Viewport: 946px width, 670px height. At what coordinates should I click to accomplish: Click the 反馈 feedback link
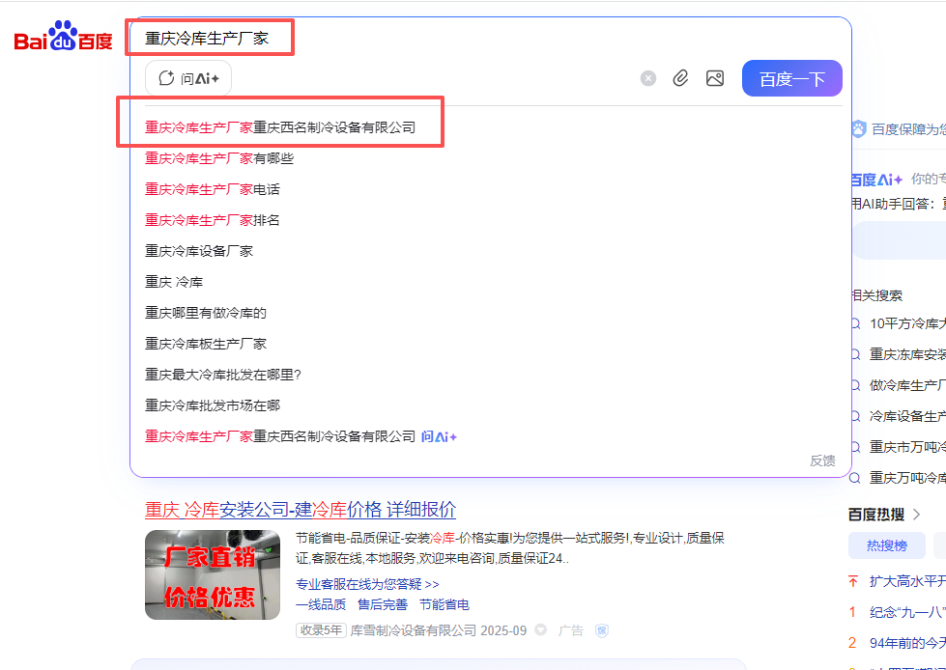point(822,461)
